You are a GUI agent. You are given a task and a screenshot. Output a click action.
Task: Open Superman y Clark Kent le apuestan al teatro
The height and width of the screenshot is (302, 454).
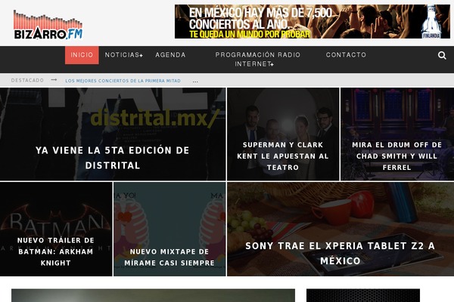[x=283, y=134]
